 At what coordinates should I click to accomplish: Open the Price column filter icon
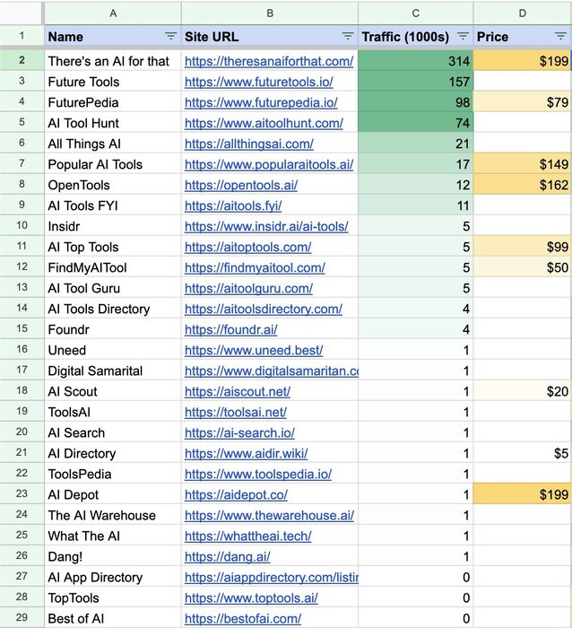[560, 37]
